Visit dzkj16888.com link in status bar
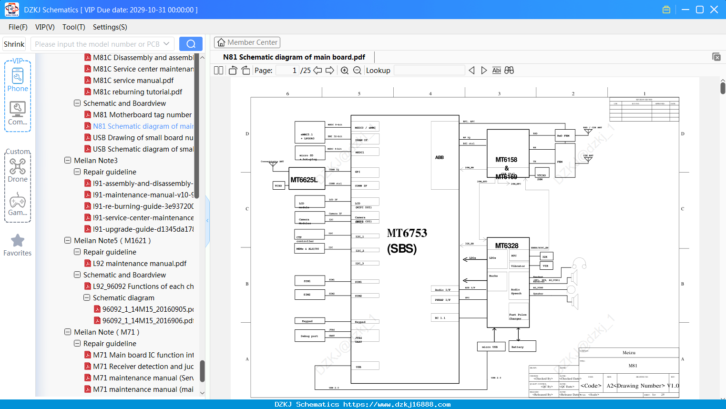Image resolution: width=726 pixels, height=409 pixels. (x=397, y=404)
